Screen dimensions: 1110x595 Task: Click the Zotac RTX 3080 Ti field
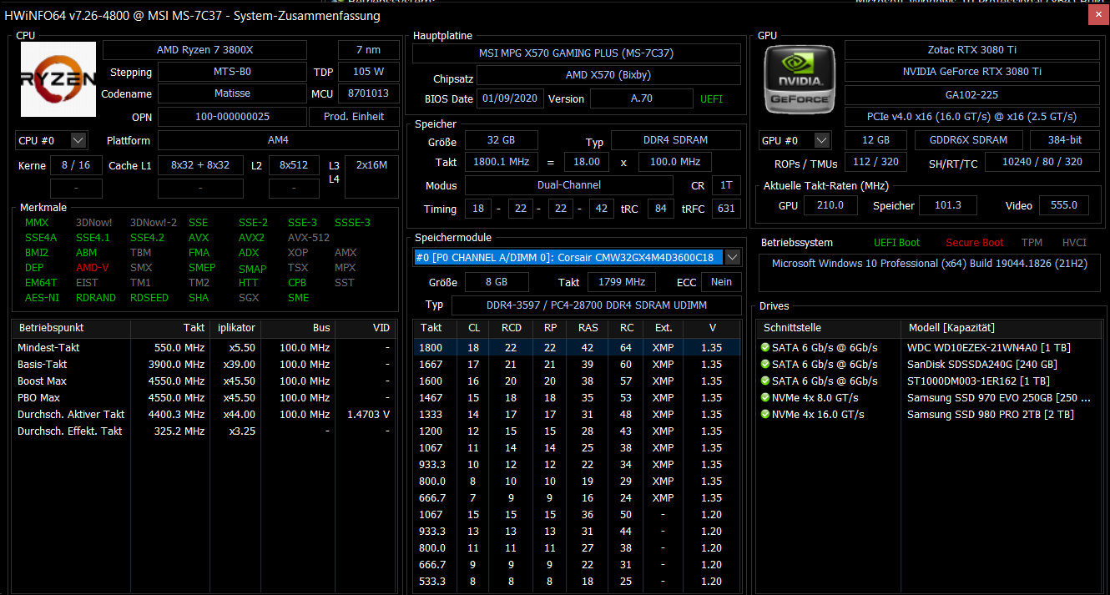972,50
